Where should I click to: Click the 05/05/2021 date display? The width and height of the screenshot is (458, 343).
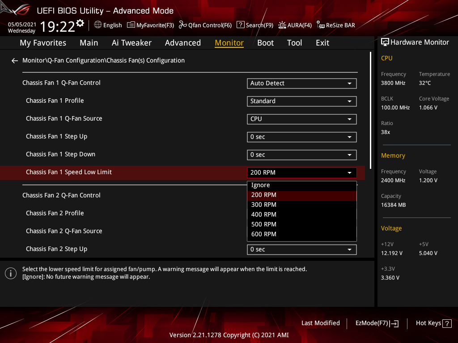22,25
